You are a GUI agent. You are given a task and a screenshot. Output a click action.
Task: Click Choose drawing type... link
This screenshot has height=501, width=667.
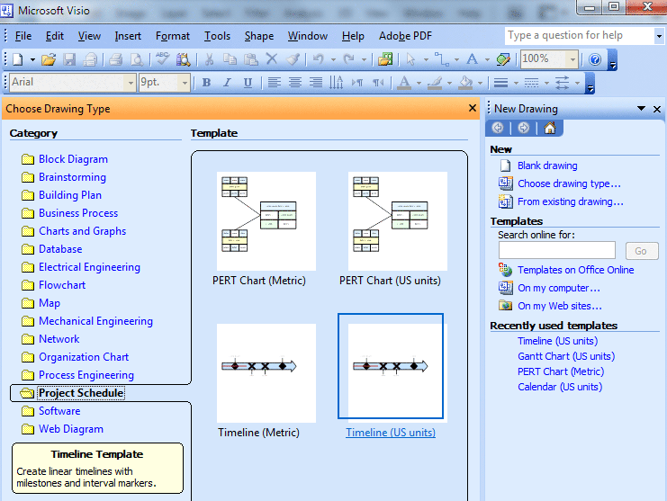(x=569, y=183)
